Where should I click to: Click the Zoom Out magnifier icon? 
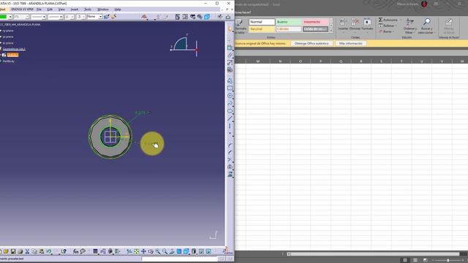pos(165,251)
